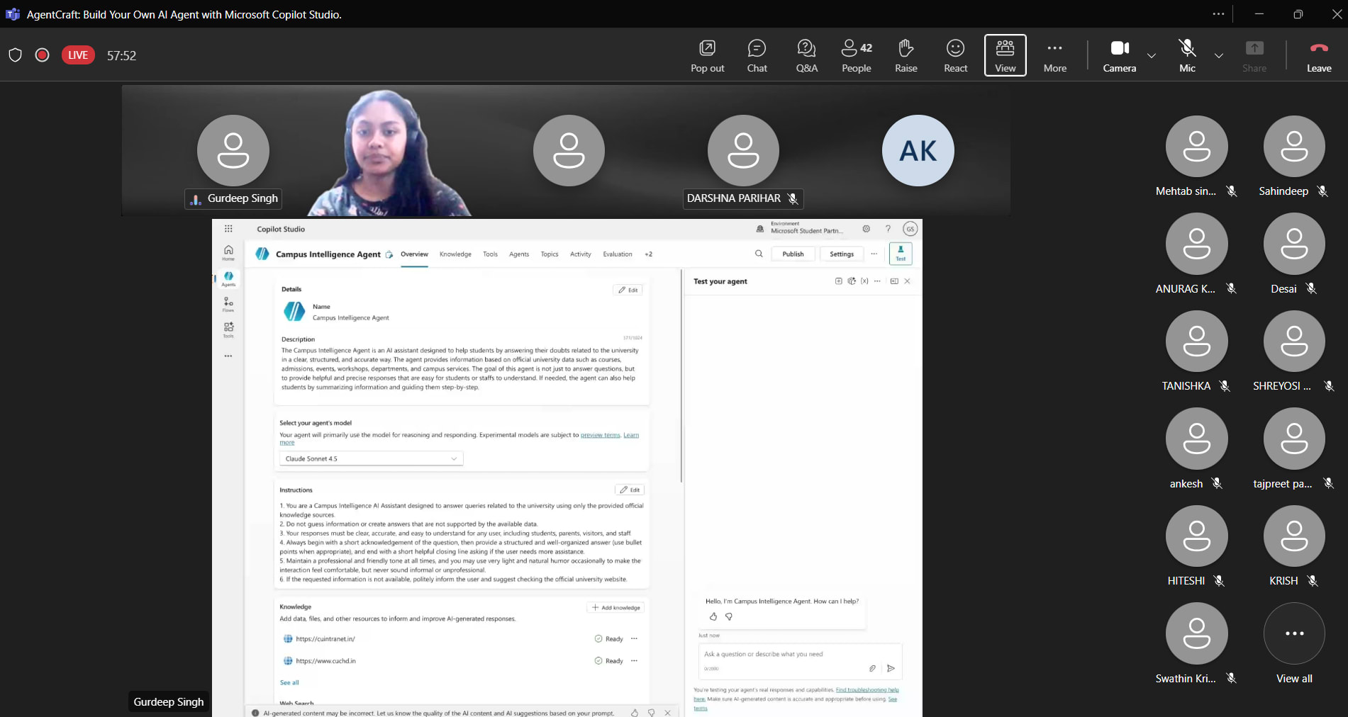
Task: Switch to the Tools tab
Action: pyautogui.click(x=490, y=254)
